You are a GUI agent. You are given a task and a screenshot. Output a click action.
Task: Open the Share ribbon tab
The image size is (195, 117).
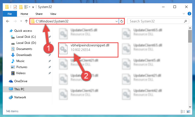[x=39, y=14]
